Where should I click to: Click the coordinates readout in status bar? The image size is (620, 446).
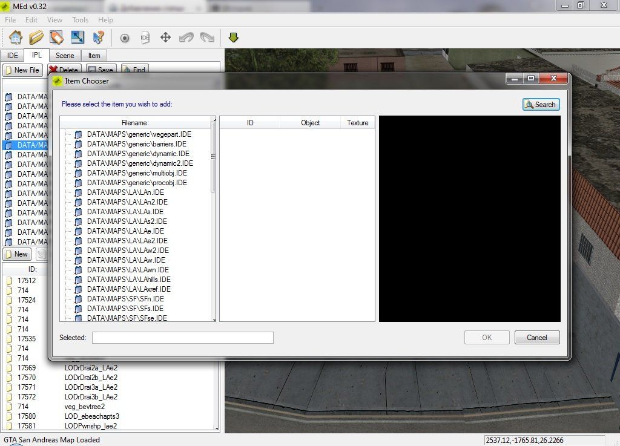544,441
